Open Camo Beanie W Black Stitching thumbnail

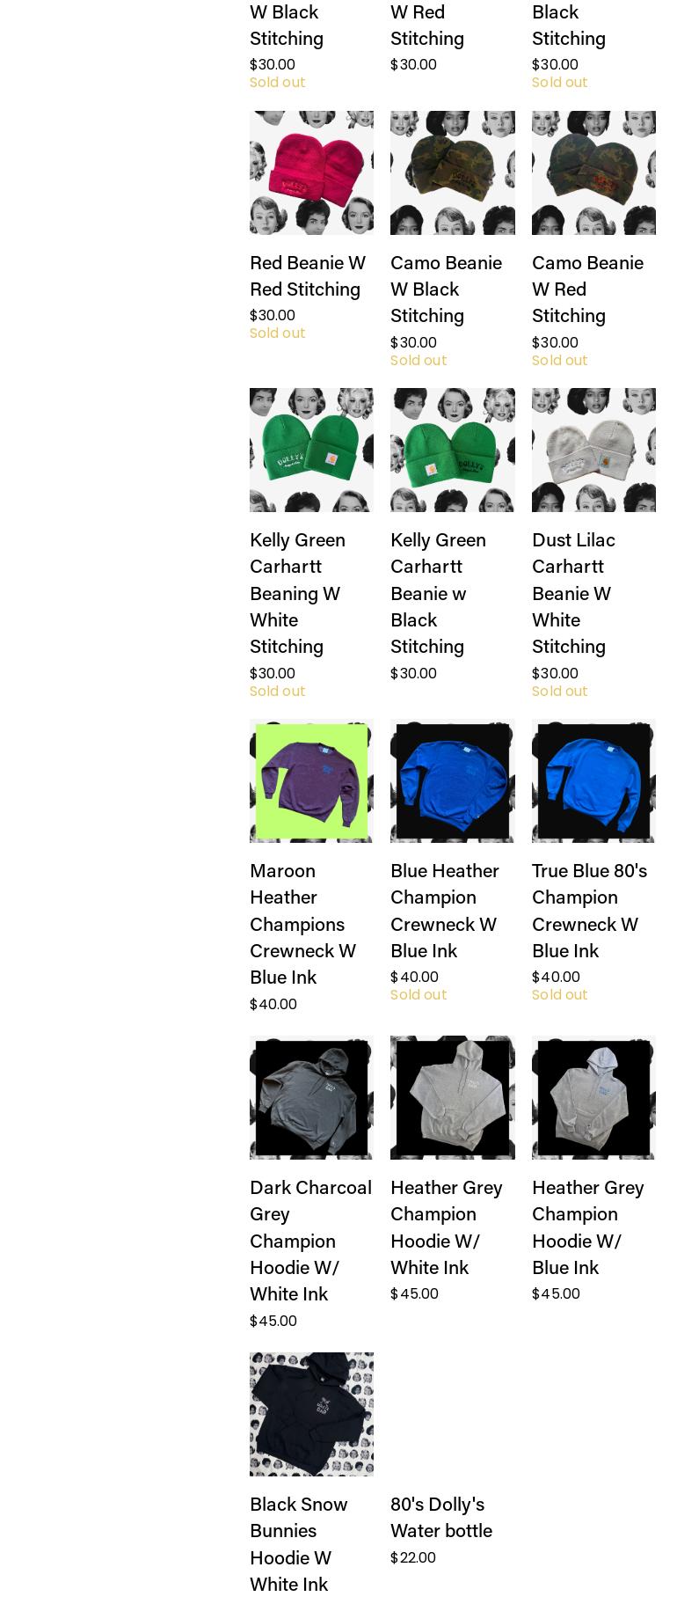(x=453, y=172)
